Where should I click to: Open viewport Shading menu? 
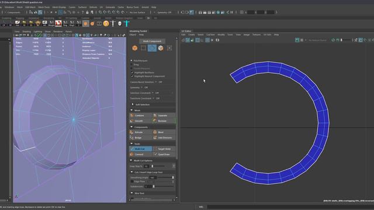26,32
